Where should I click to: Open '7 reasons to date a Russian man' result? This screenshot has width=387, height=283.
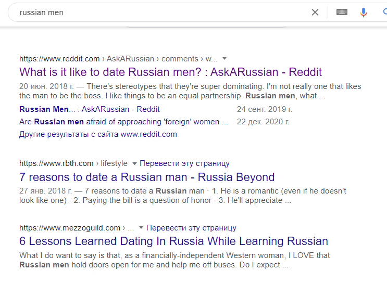coord(147,177)
